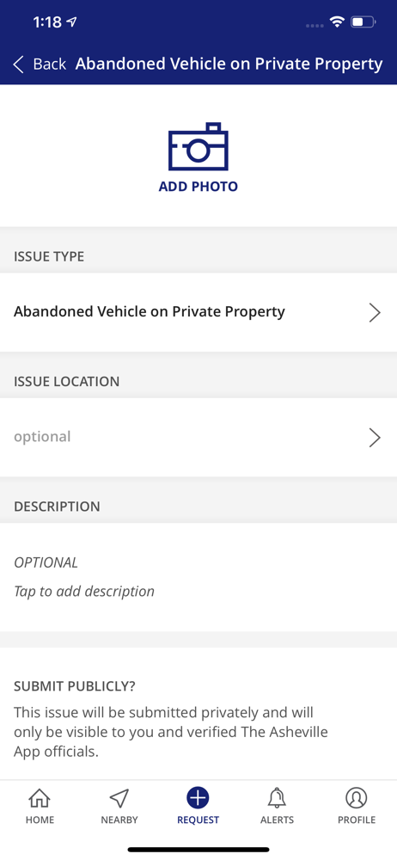Tap the Back text in the header
This screenshot has width=397, height=860.
click(49, 64)
